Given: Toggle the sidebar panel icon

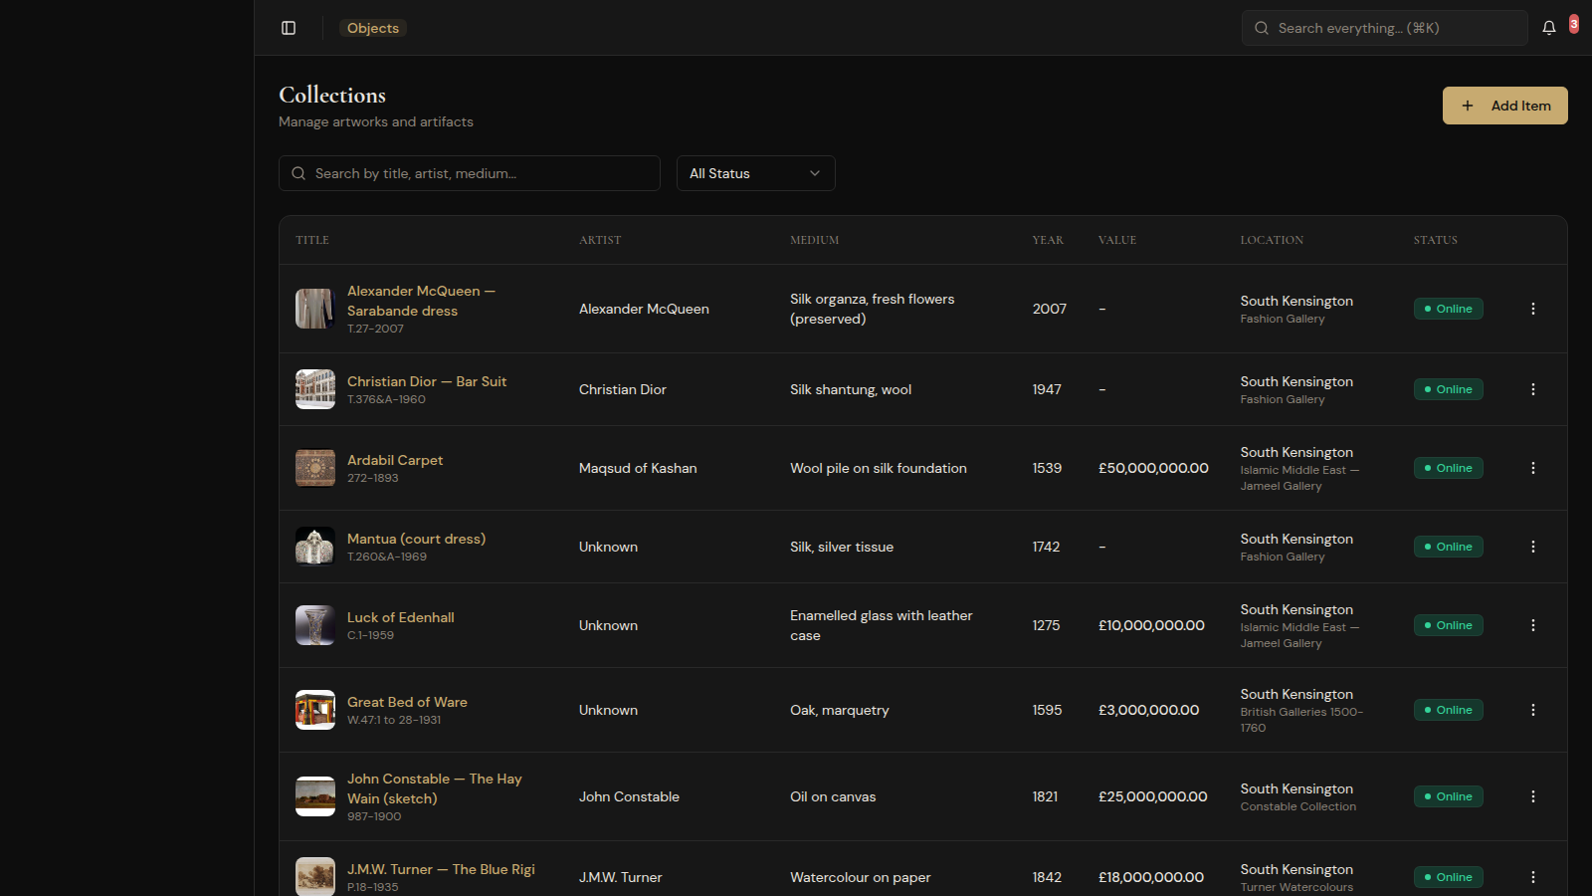Looking at the screenshot, I should [x=289, y=28].
